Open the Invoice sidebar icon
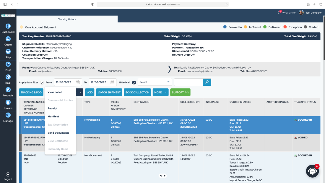The height and width of the screenshot is (183, 325). [8, 103]
